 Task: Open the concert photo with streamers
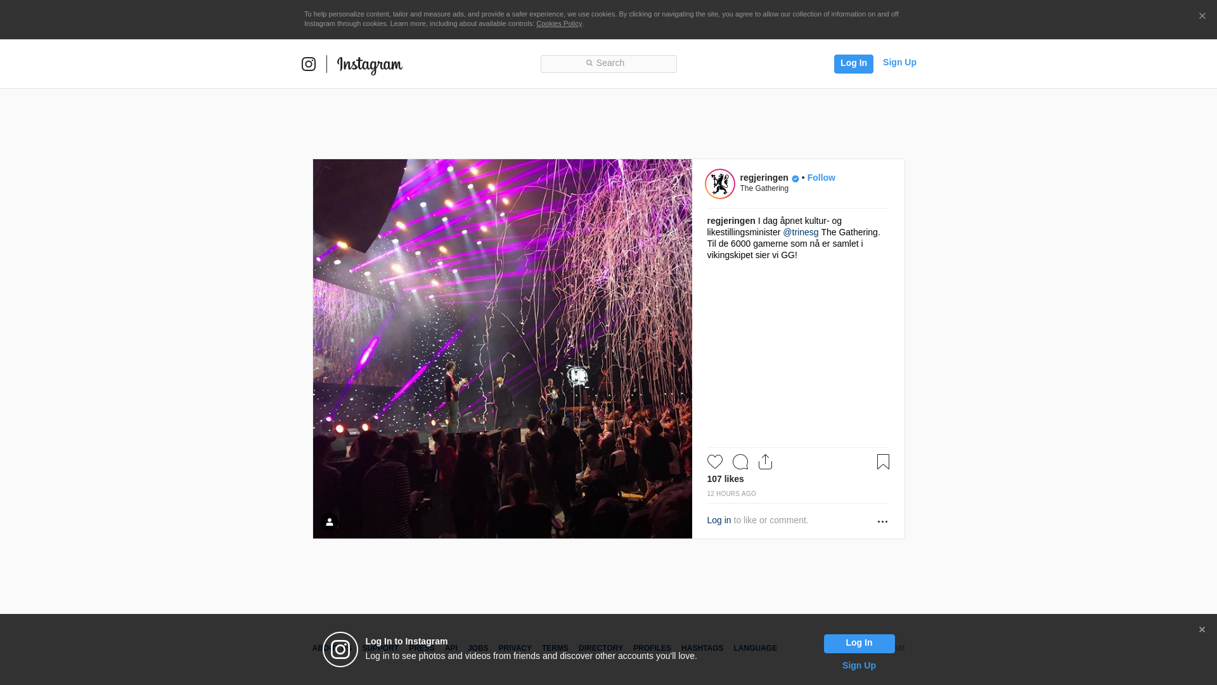pos(502,349)
